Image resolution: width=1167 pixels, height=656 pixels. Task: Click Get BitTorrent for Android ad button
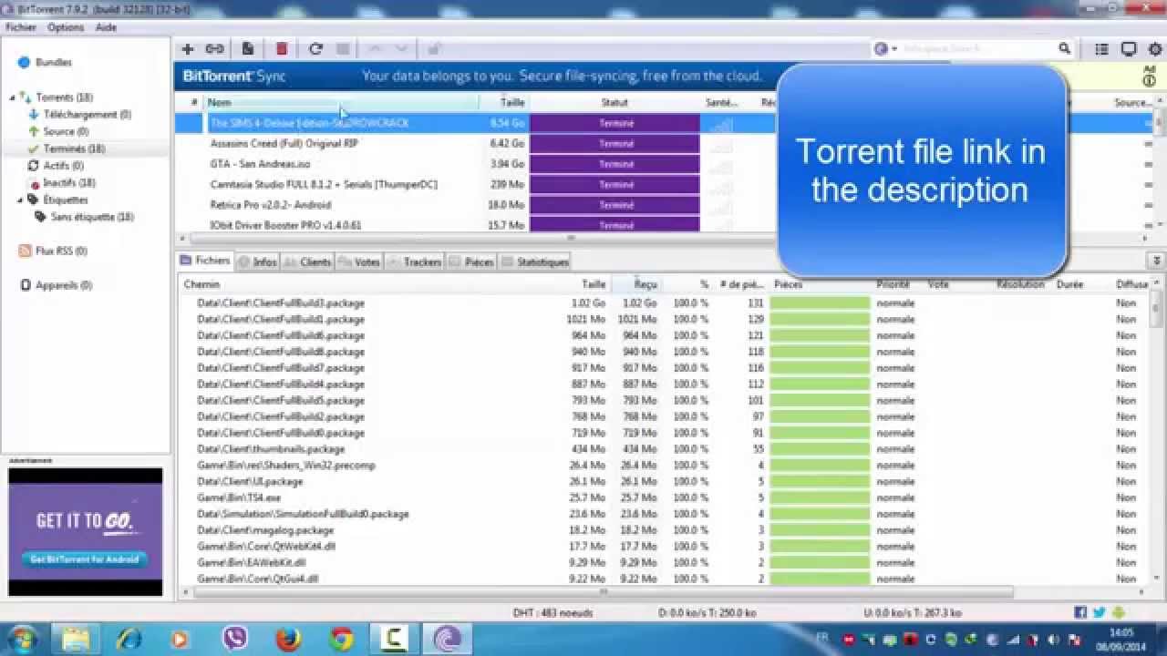click(85, 559)
